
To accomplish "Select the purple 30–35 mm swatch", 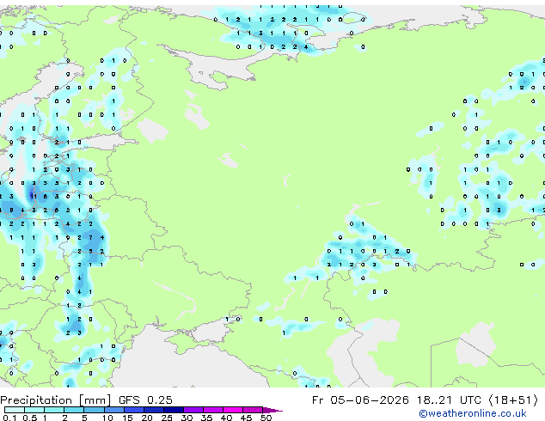I will click(x=193, y=410).
